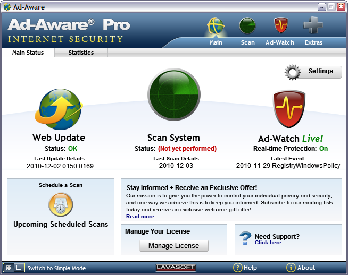This screenshot has width=348, height=275.
Task: Select the simple mode square icon
Action: click(19, 268)
